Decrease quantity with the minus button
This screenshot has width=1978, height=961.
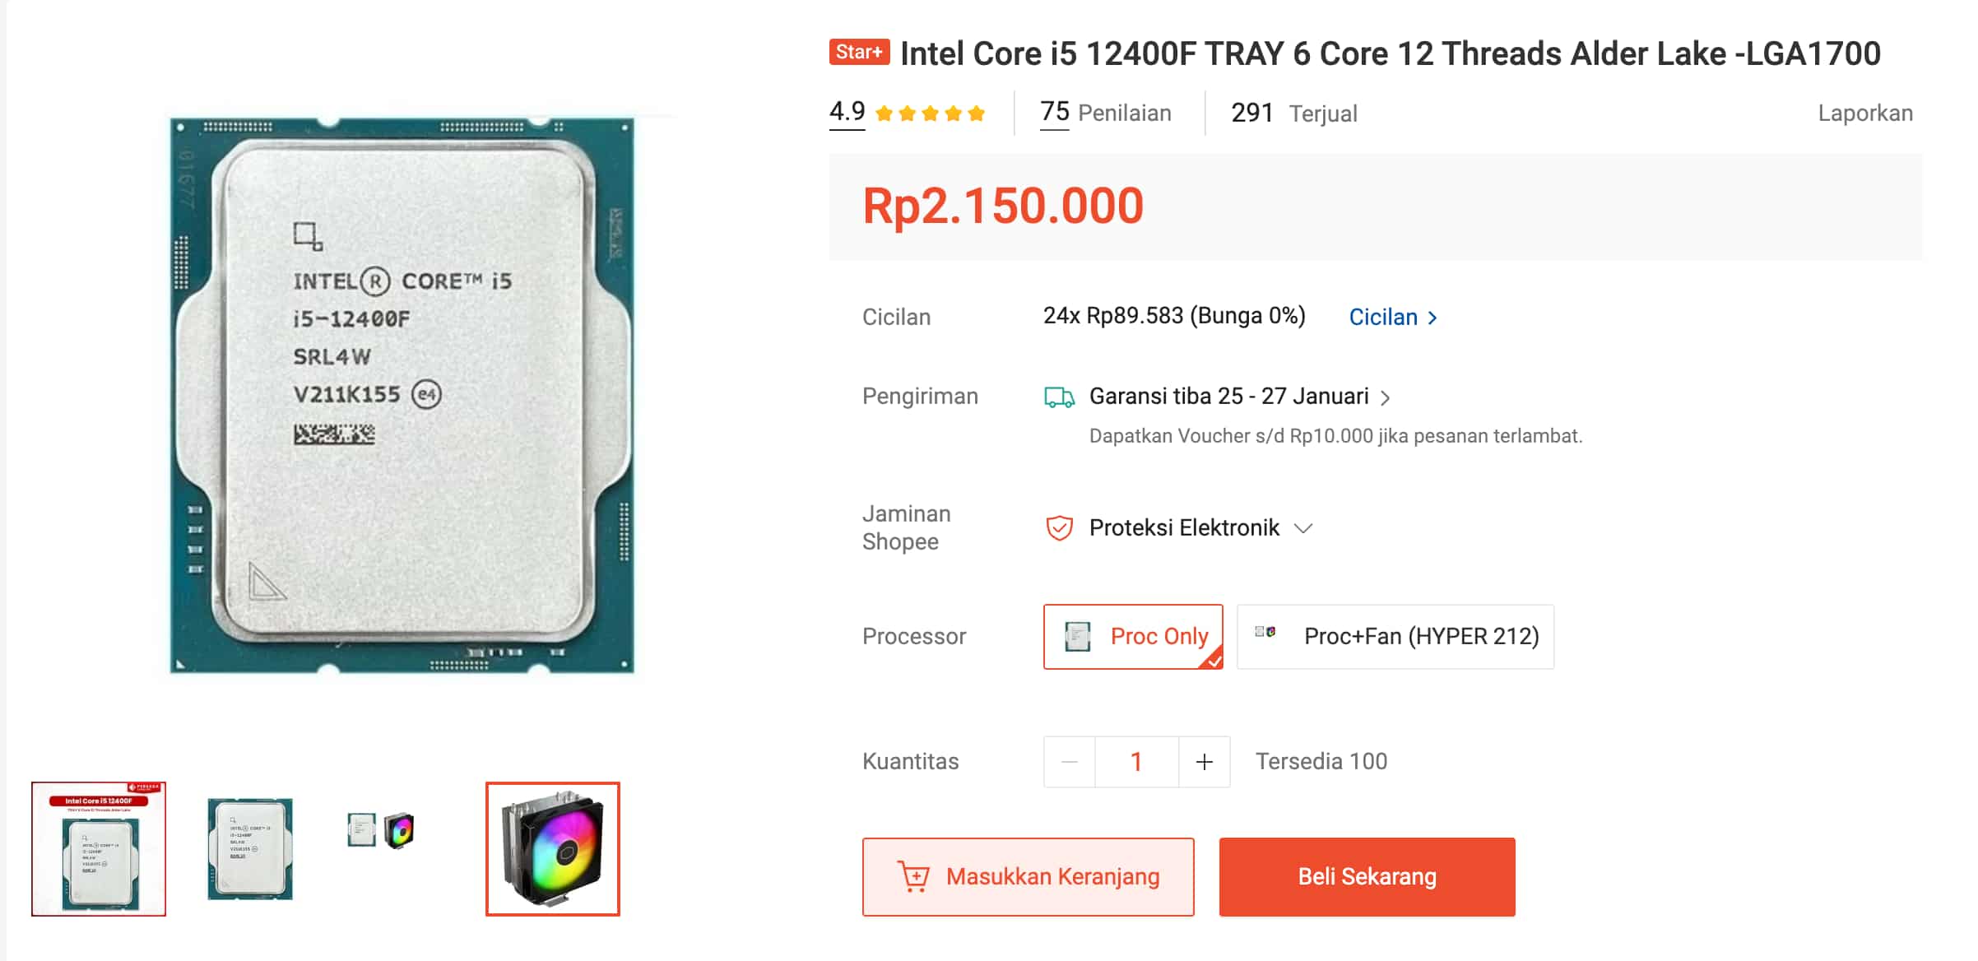pos(1070,762)
